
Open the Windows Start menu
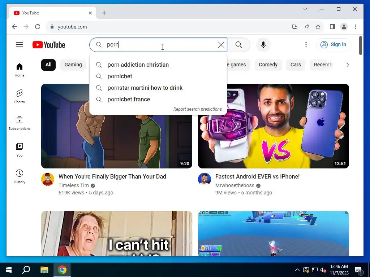(x=9, y=270)
